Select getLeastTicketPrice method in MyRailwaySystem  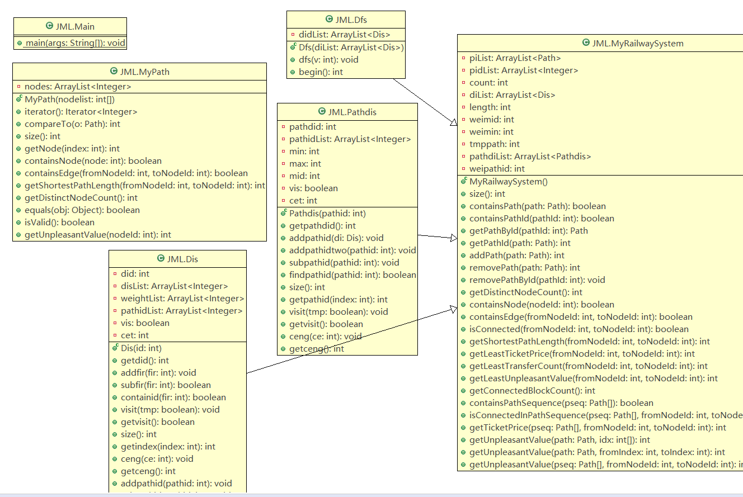[582, 353]
